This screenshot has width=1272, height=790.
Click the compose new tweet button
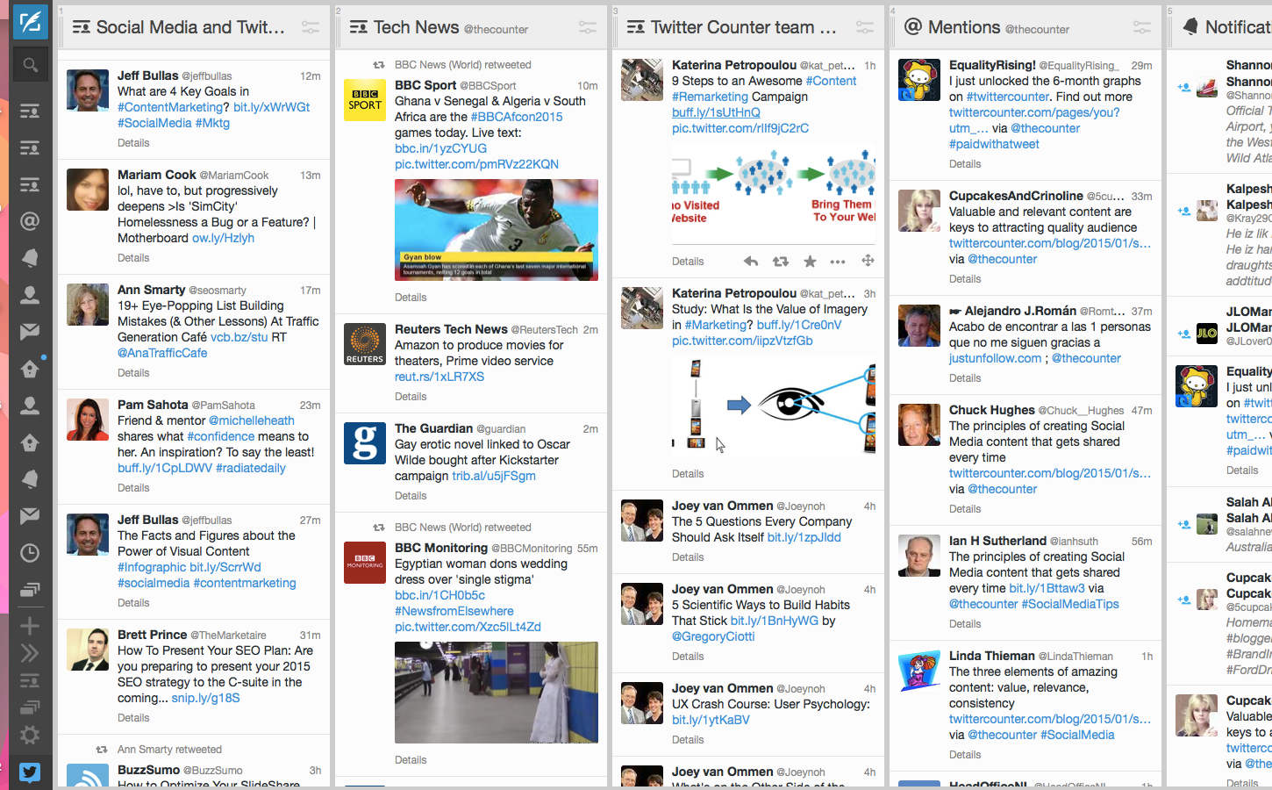tap(30, 21)
